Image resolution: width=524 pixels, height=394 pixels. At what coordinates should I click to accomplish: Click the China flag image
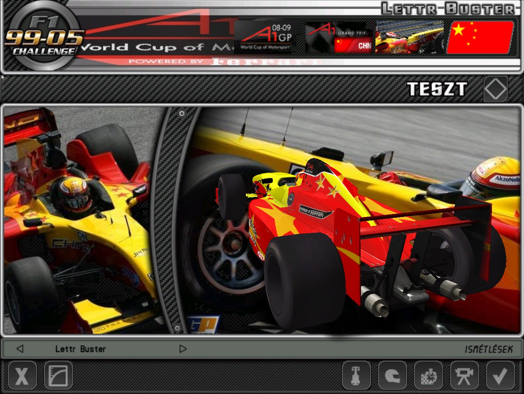(x=480, y=37)
